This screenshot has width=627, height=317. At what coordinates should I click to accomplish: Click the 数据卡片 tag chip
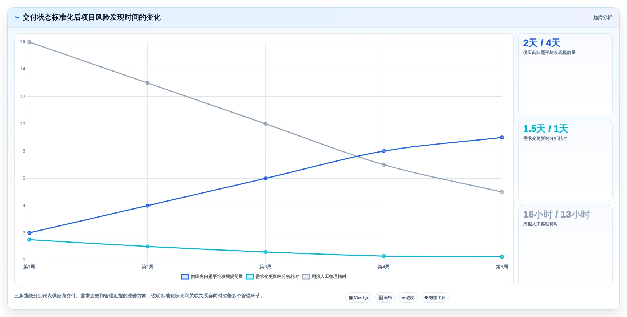435,298
